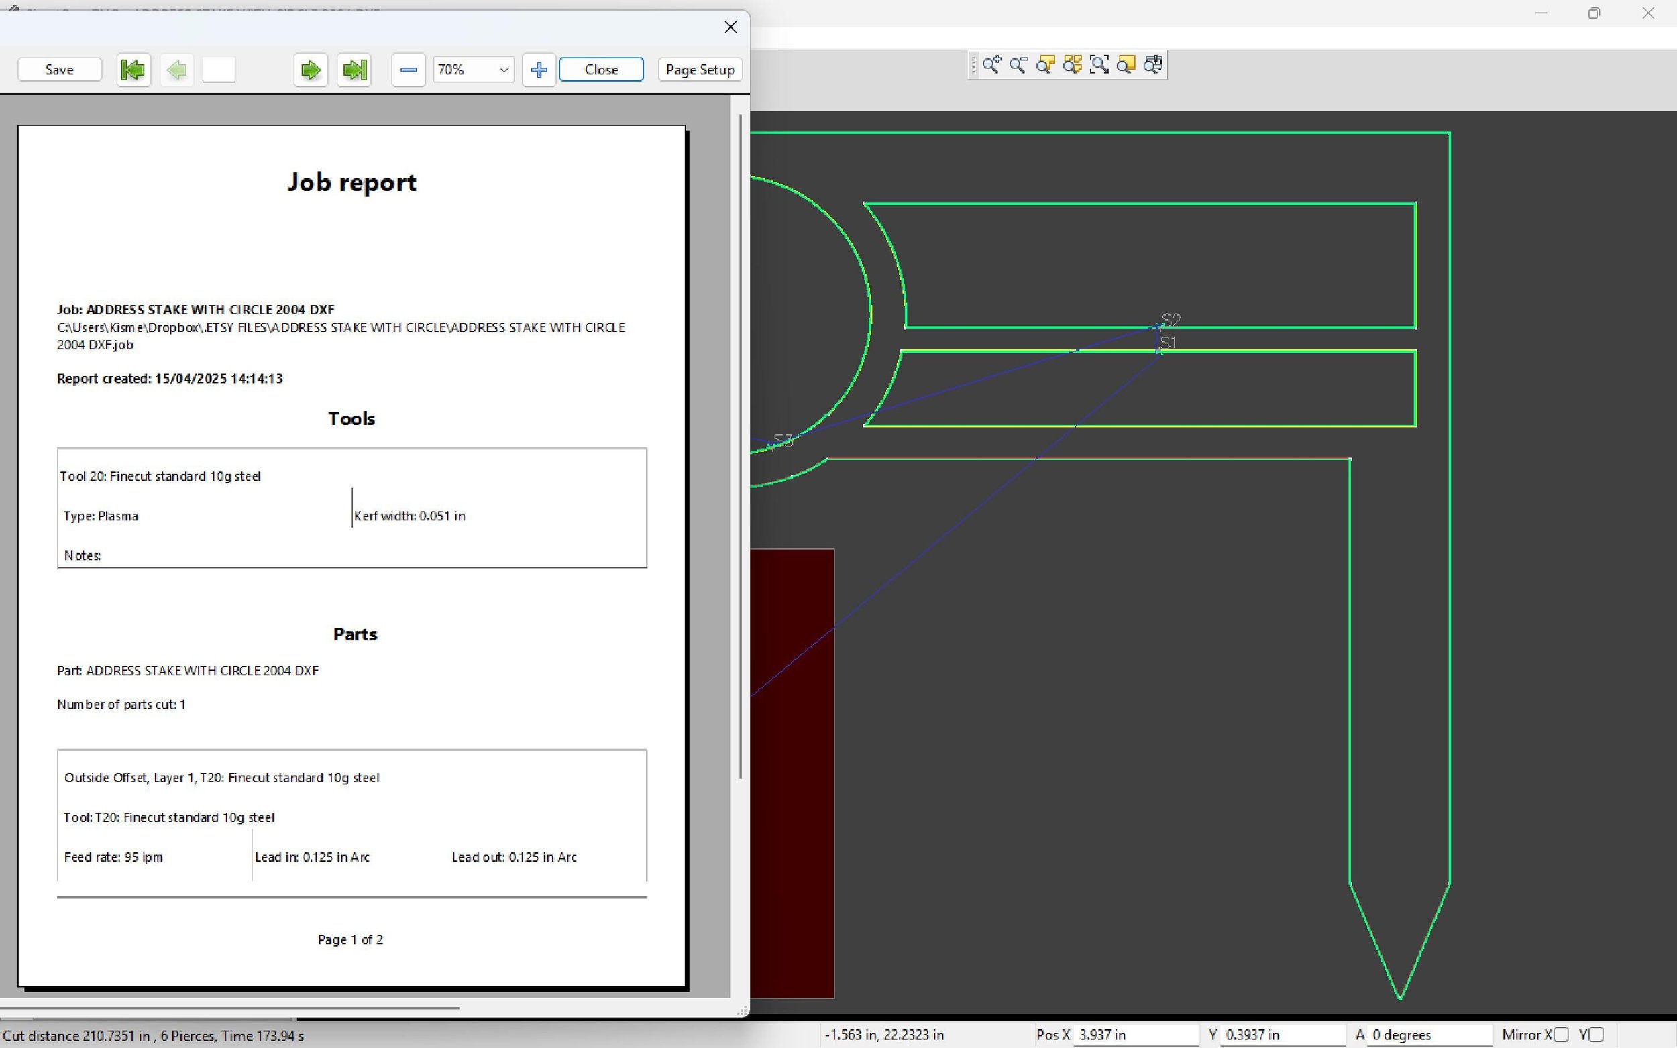Click 'Report created: 15/04/2025 14:14:13' text
Screen dimensions: 1677x1048
[x=170, y=378]
